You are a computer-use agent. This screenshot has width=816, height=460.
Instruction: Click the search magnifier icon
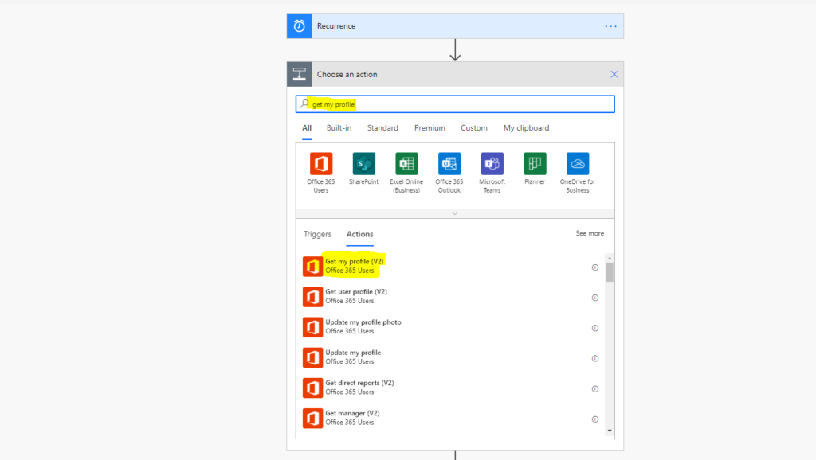click(304, 104)
